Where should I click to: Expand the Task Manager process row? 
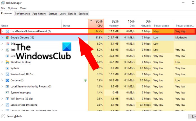(x=2, y=50)
